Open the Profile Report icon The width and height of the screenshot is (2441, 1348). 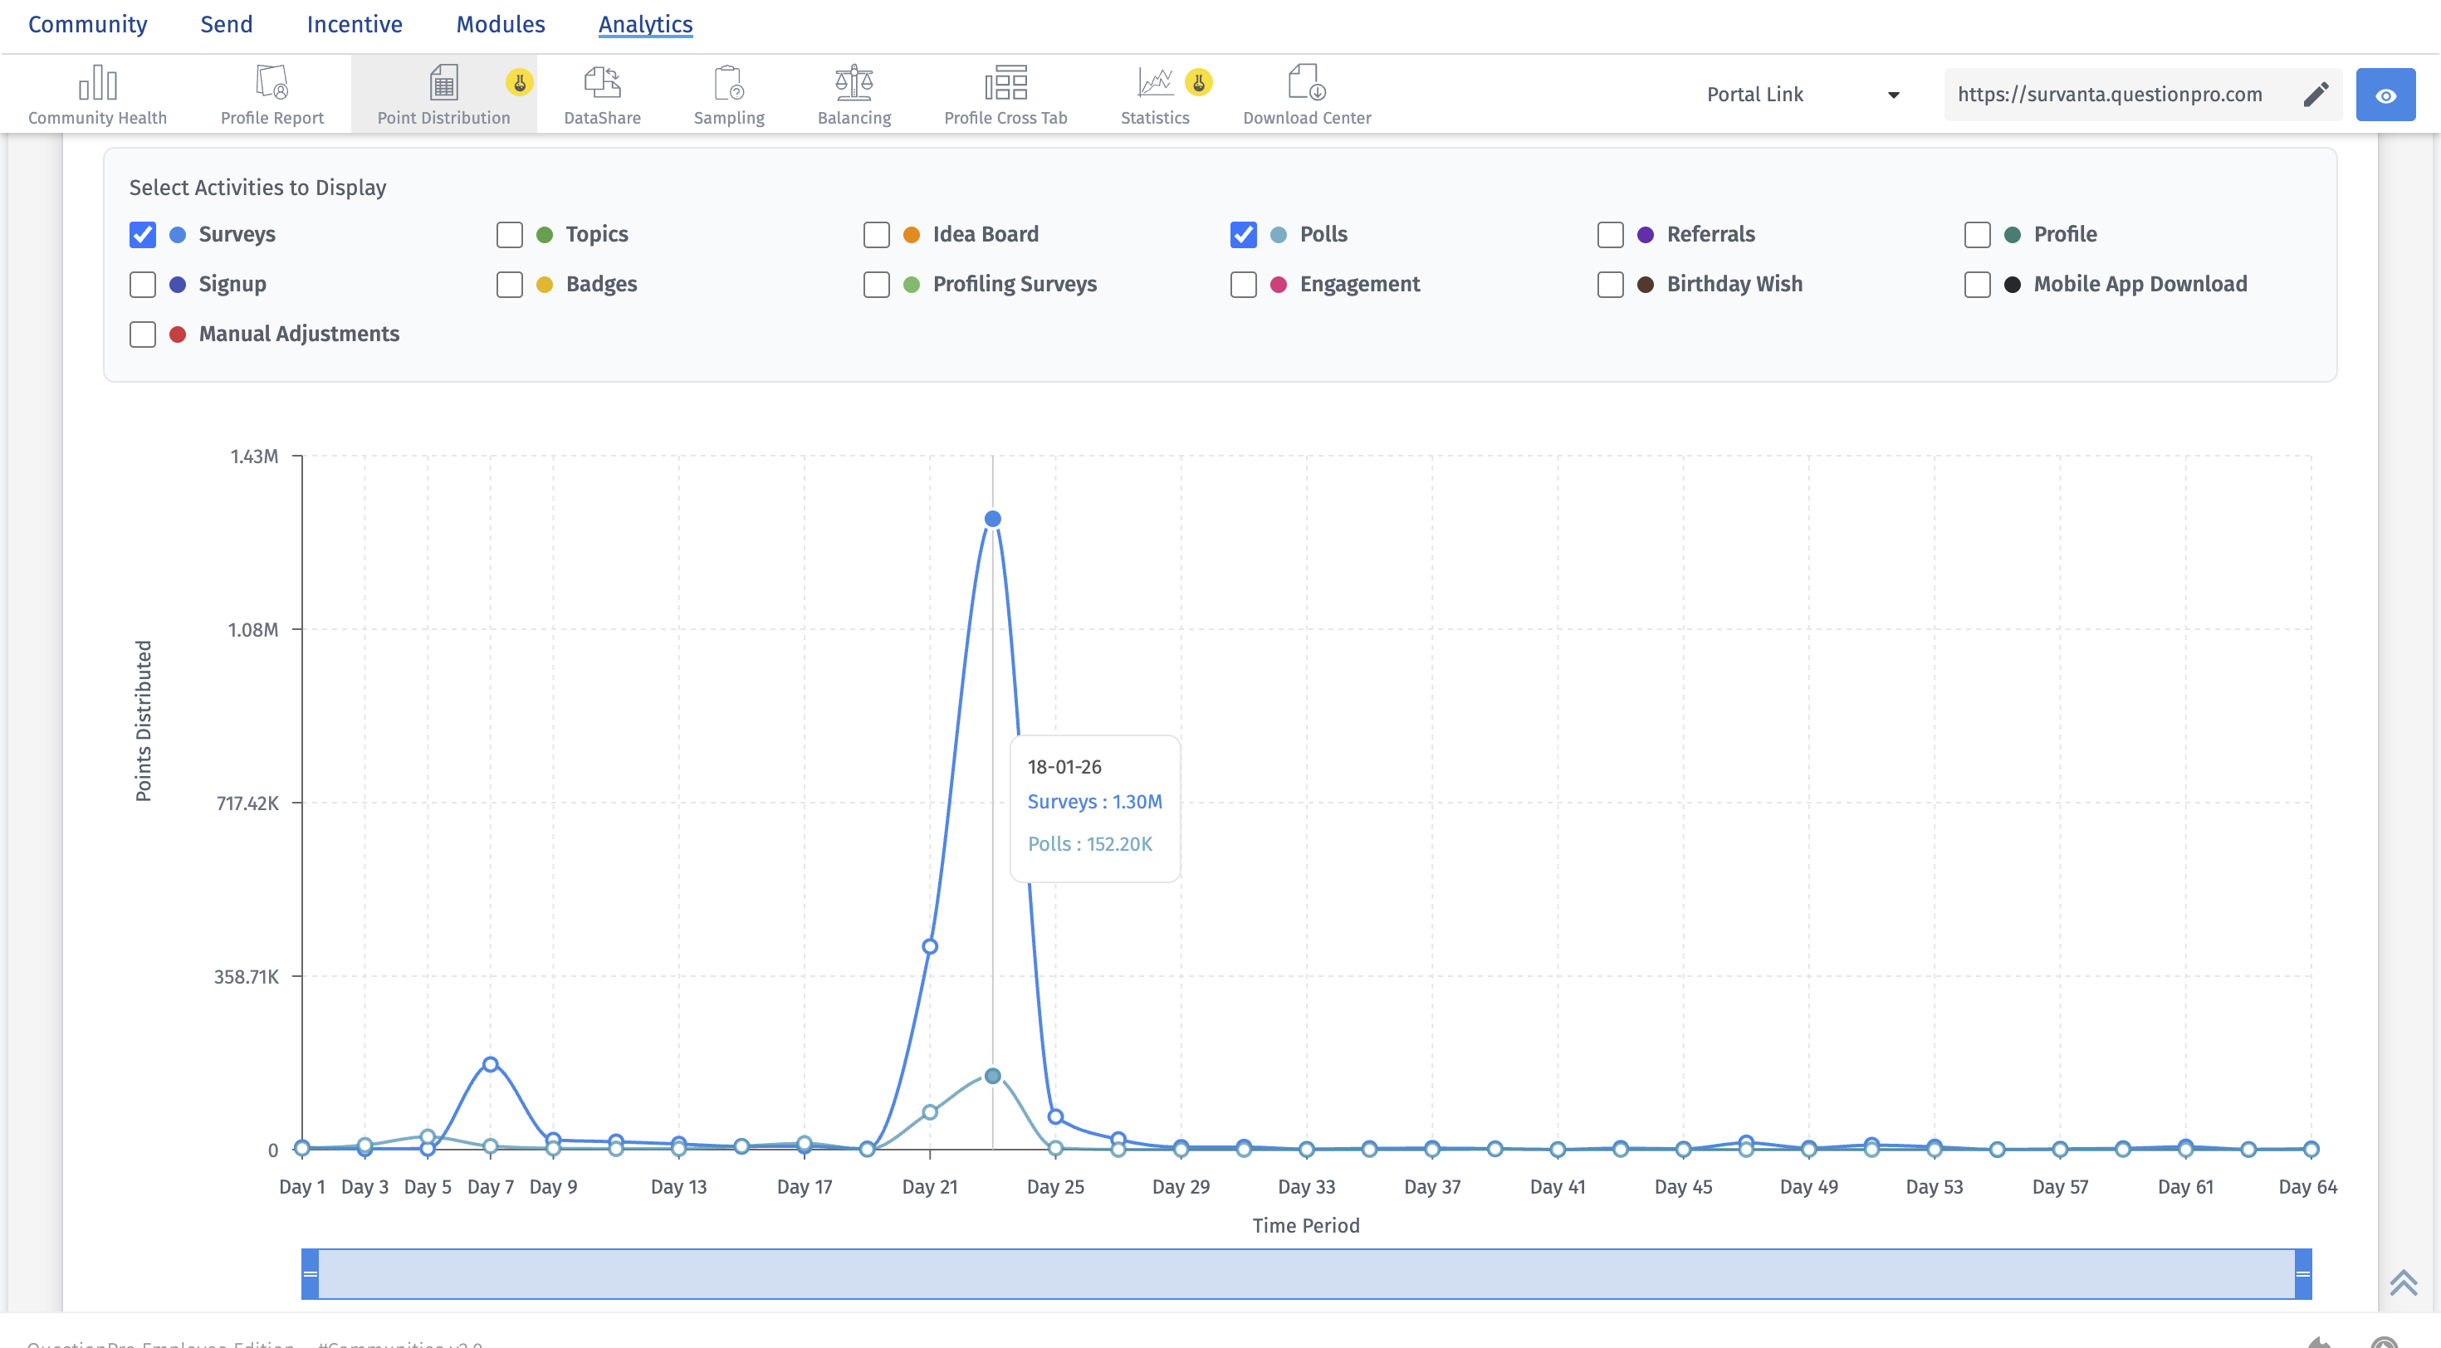pyautogui.click(x=272, y=83)
